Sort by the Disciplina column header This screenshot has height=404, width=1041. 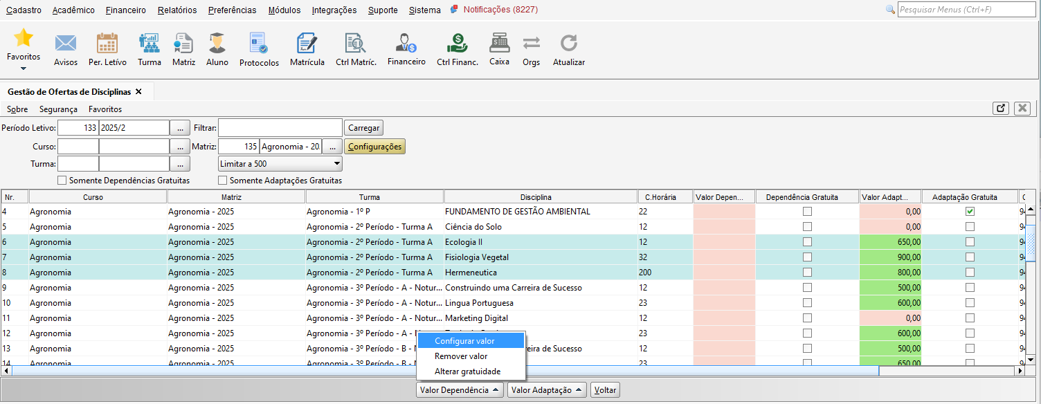tap(541, 197)
